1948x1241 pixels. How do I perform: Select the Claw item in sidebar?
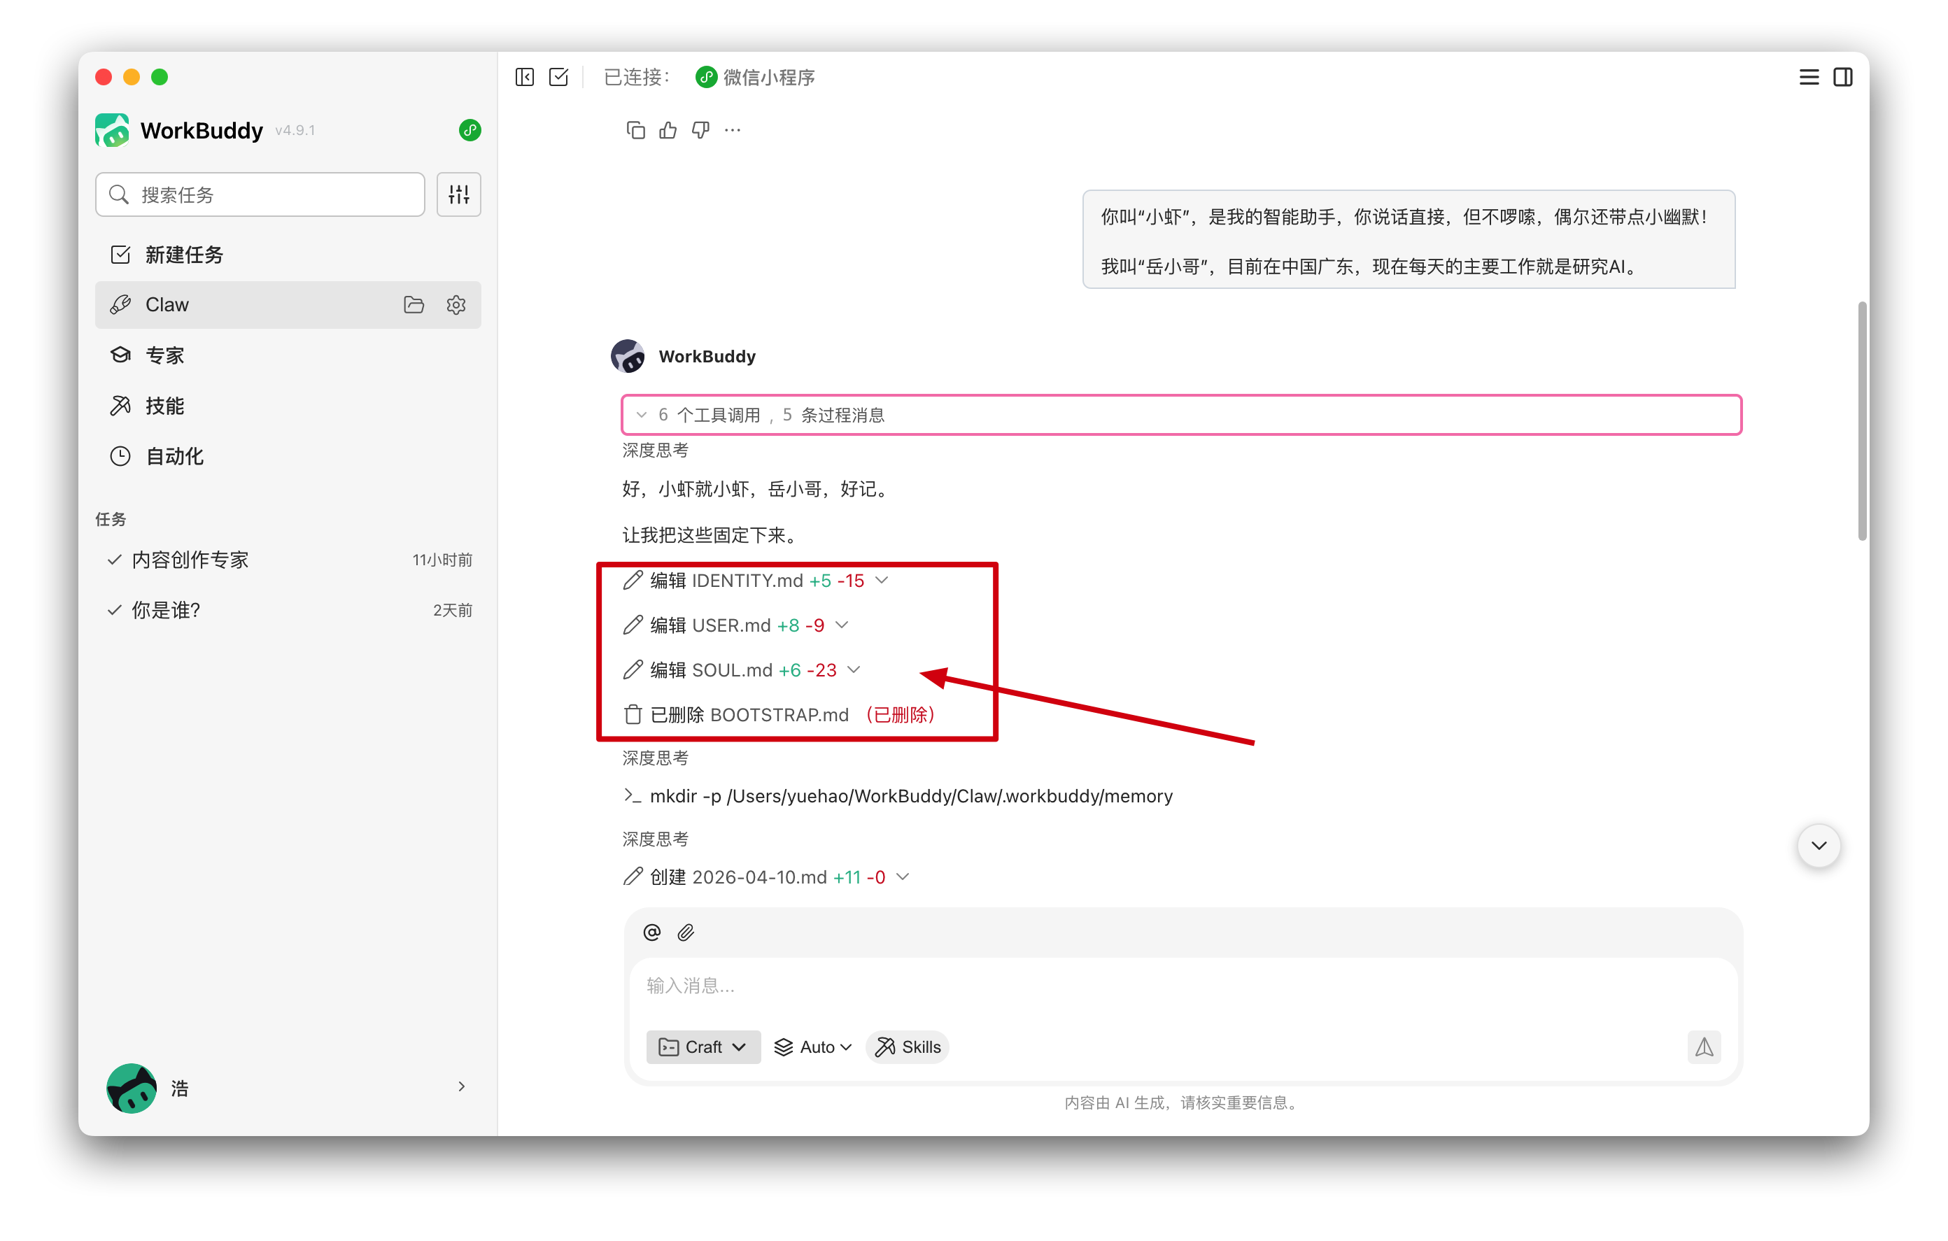(x=288, y=305)
